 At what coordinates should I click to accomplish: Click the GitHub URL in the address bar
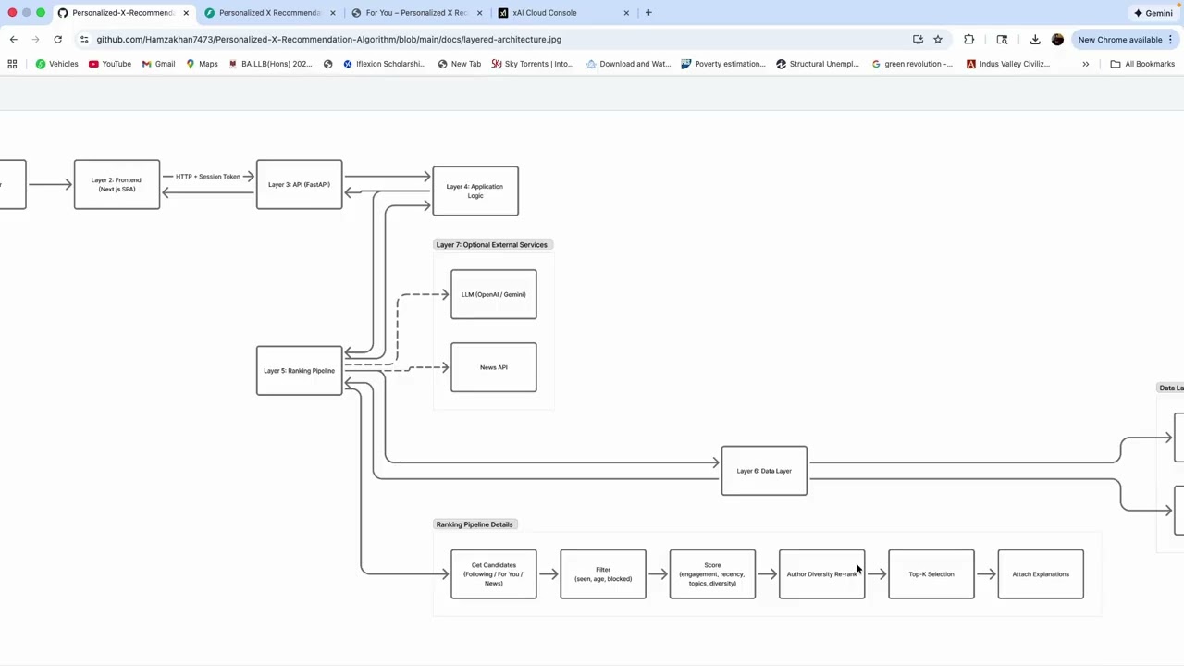[328, 40]
